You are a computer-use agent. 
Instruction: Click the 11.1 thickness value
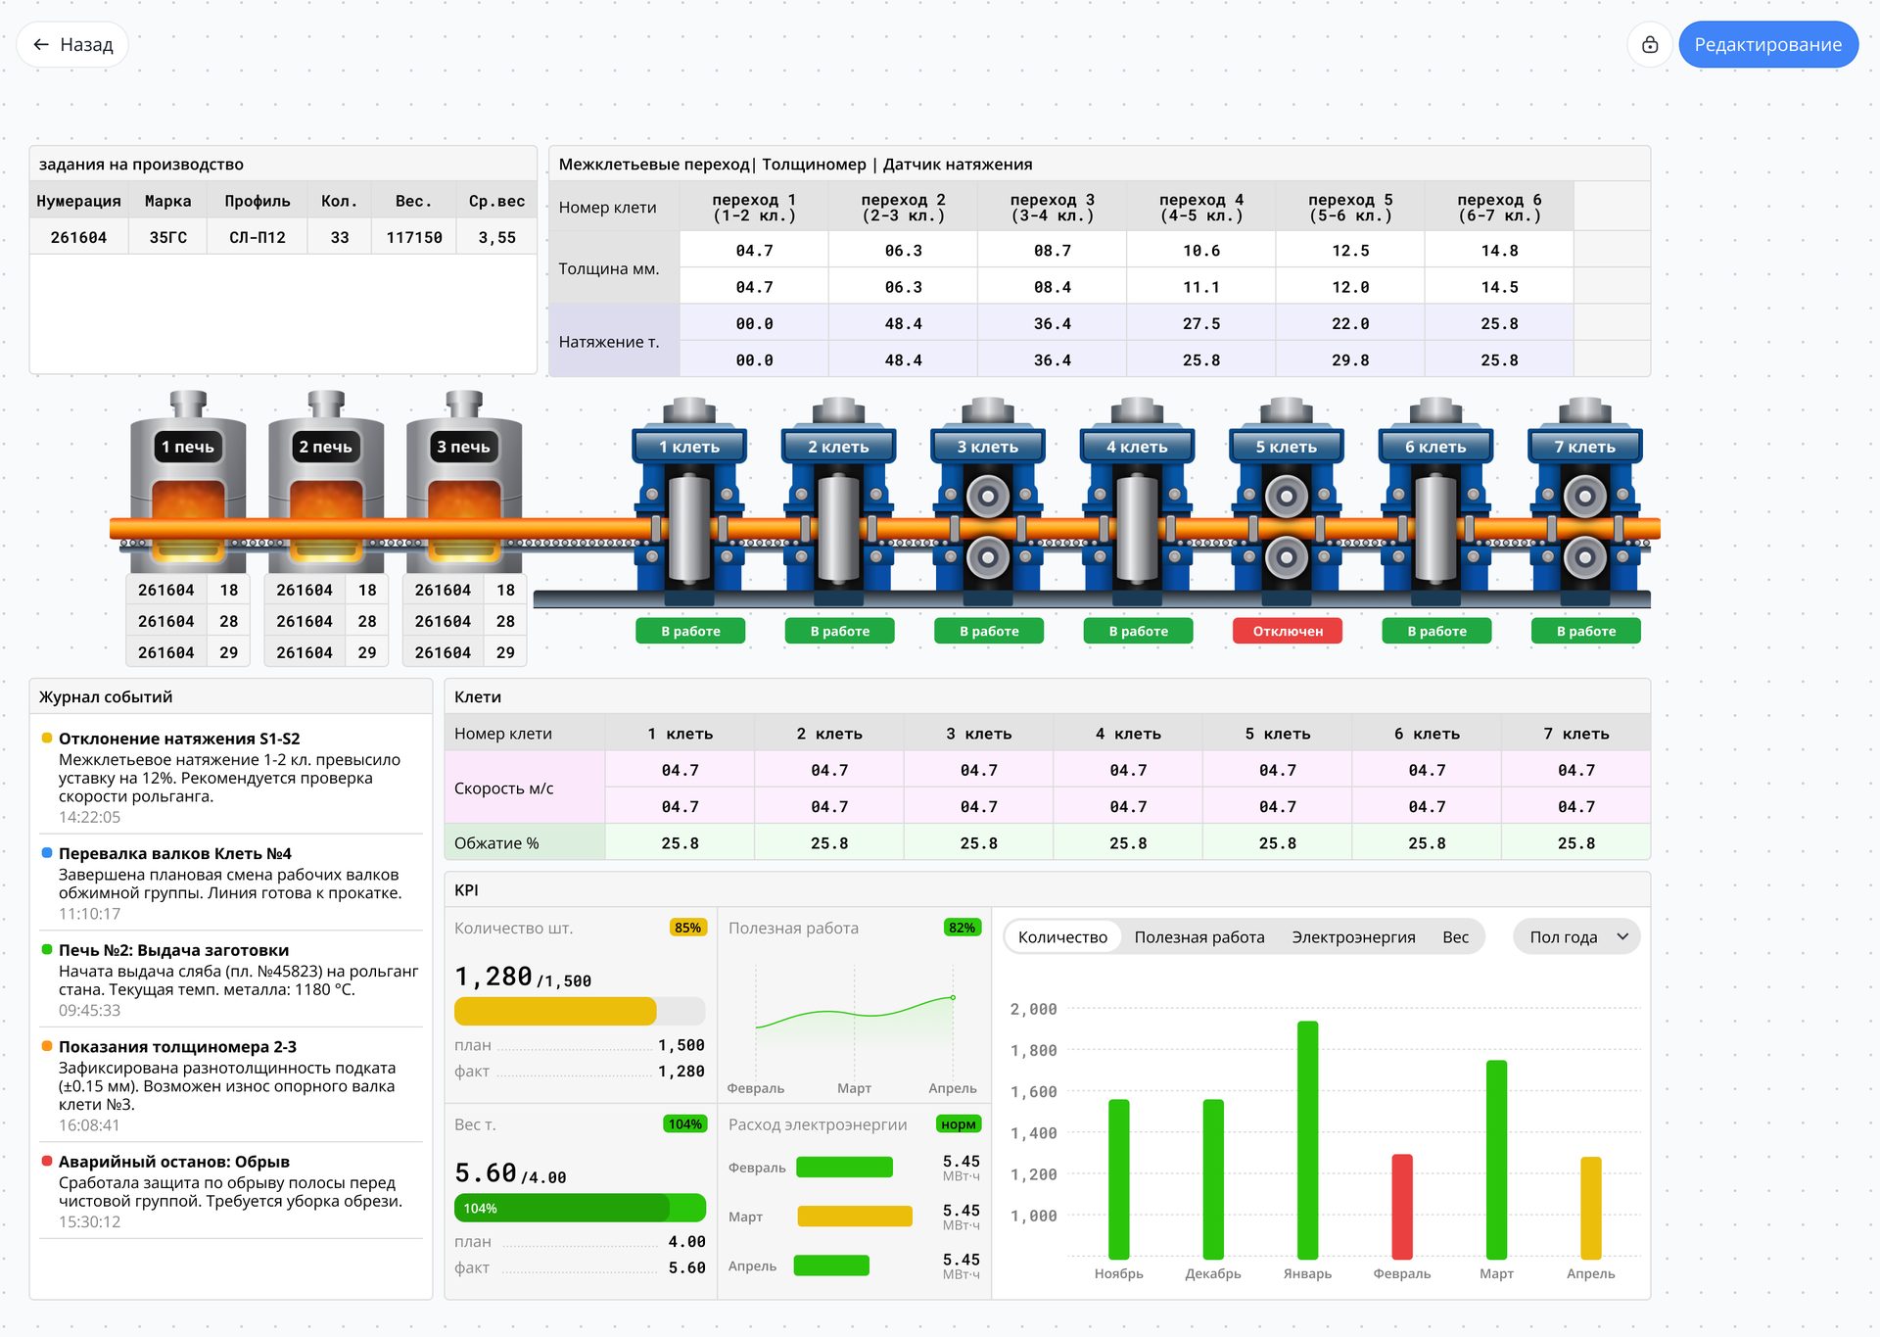(x=1201, y=287)
